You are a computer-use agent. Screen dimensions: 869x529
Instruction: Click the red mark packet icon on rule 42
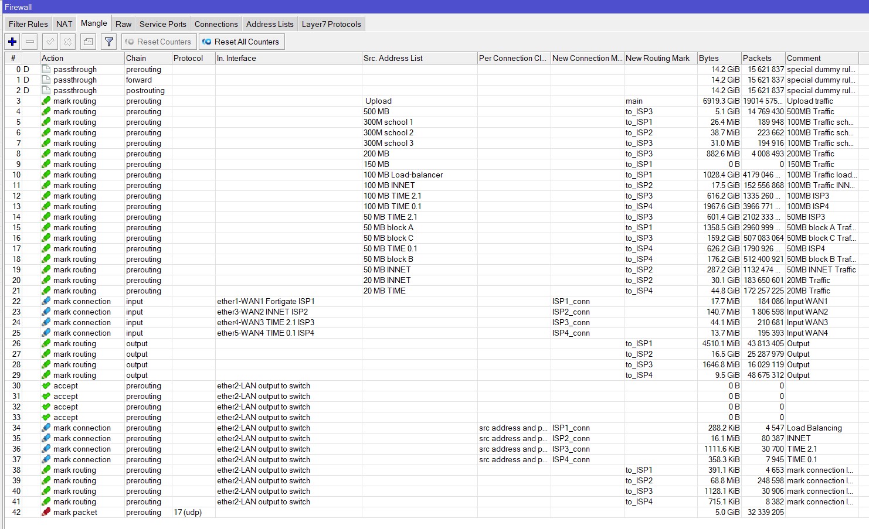pyautogui.click(x=46, y=512)
